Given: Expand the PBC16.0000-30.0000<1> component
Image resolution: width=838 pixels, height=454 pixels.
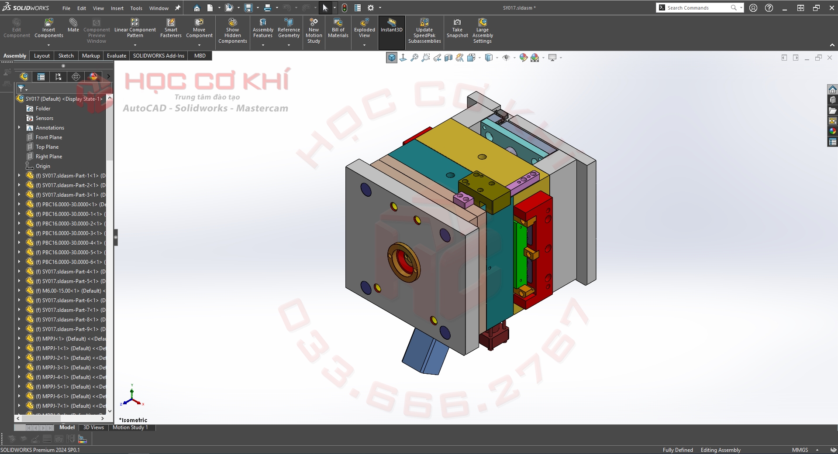Looking at the screenshot, I should 19,205.
